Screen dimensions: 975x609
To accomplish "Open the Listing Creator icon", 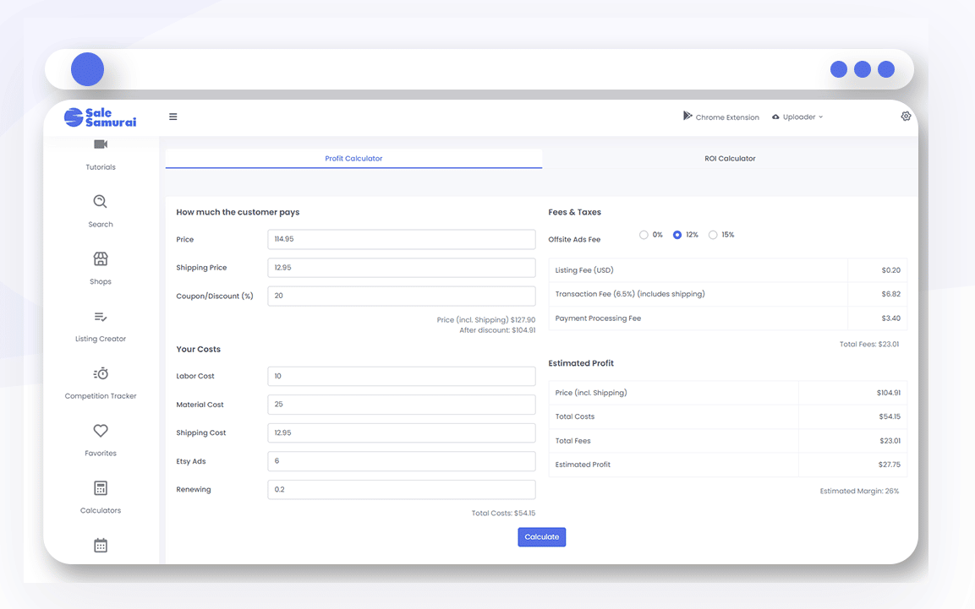I will coord(101,317).
